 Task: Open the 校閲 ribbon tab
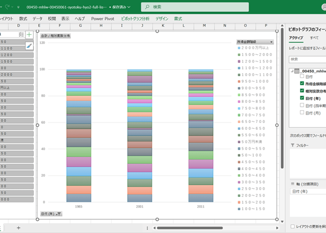tap(52, 19)
